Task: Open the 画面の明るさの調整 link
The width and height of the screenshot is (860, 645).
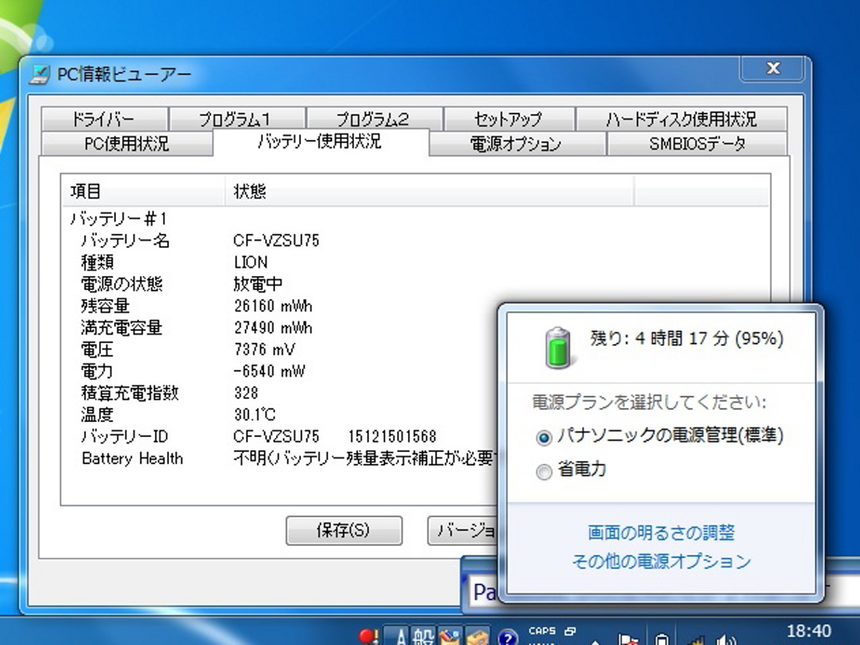Action: click(661, 532)
